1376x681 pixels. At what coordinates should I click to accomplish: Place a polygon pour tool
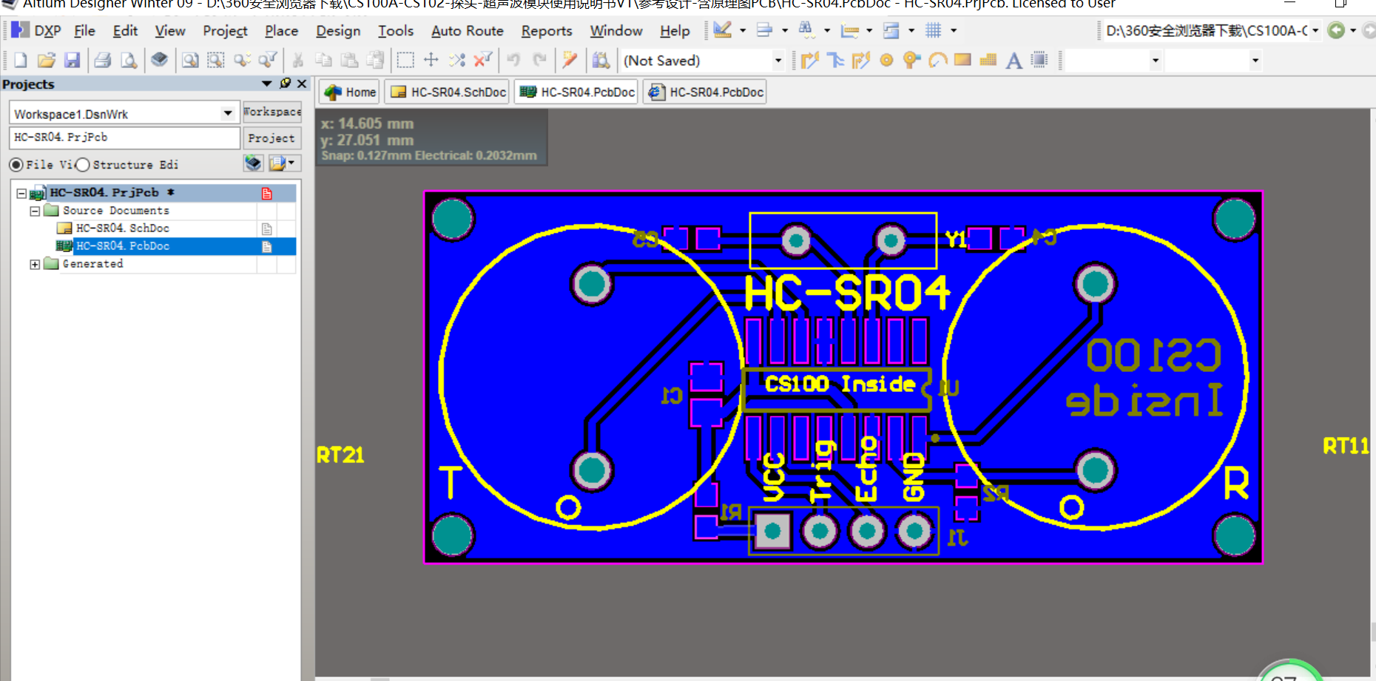click(x=988, y=60)
